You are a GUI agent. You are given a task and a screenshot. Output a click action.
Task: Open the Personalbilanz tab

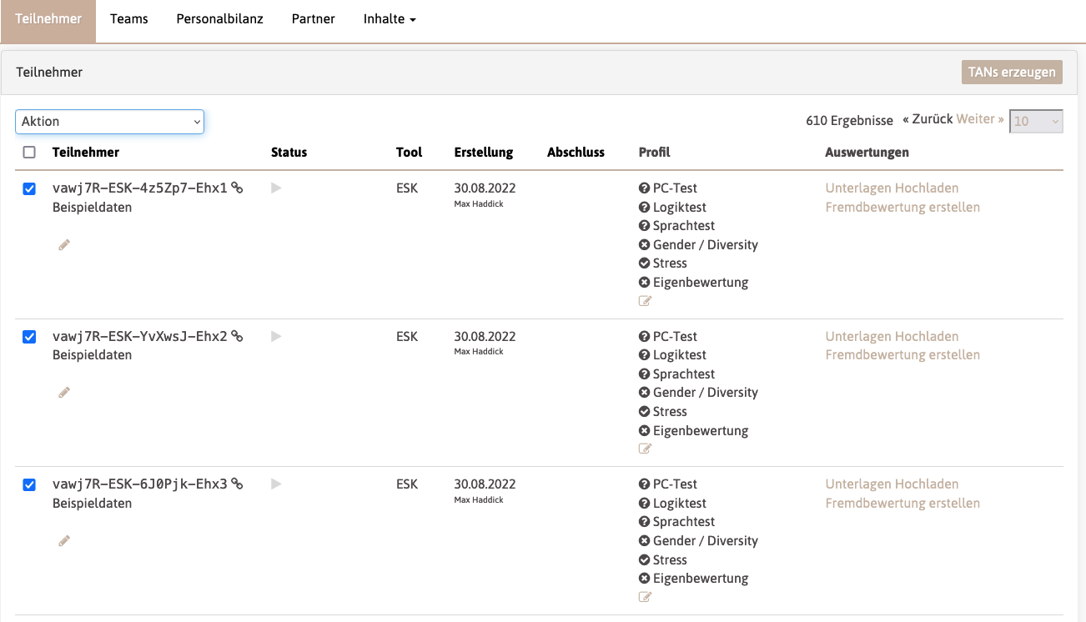219,19
